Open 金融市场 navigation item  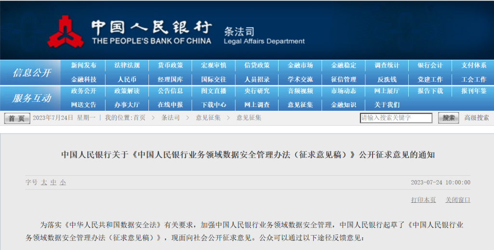pos(300,66)
